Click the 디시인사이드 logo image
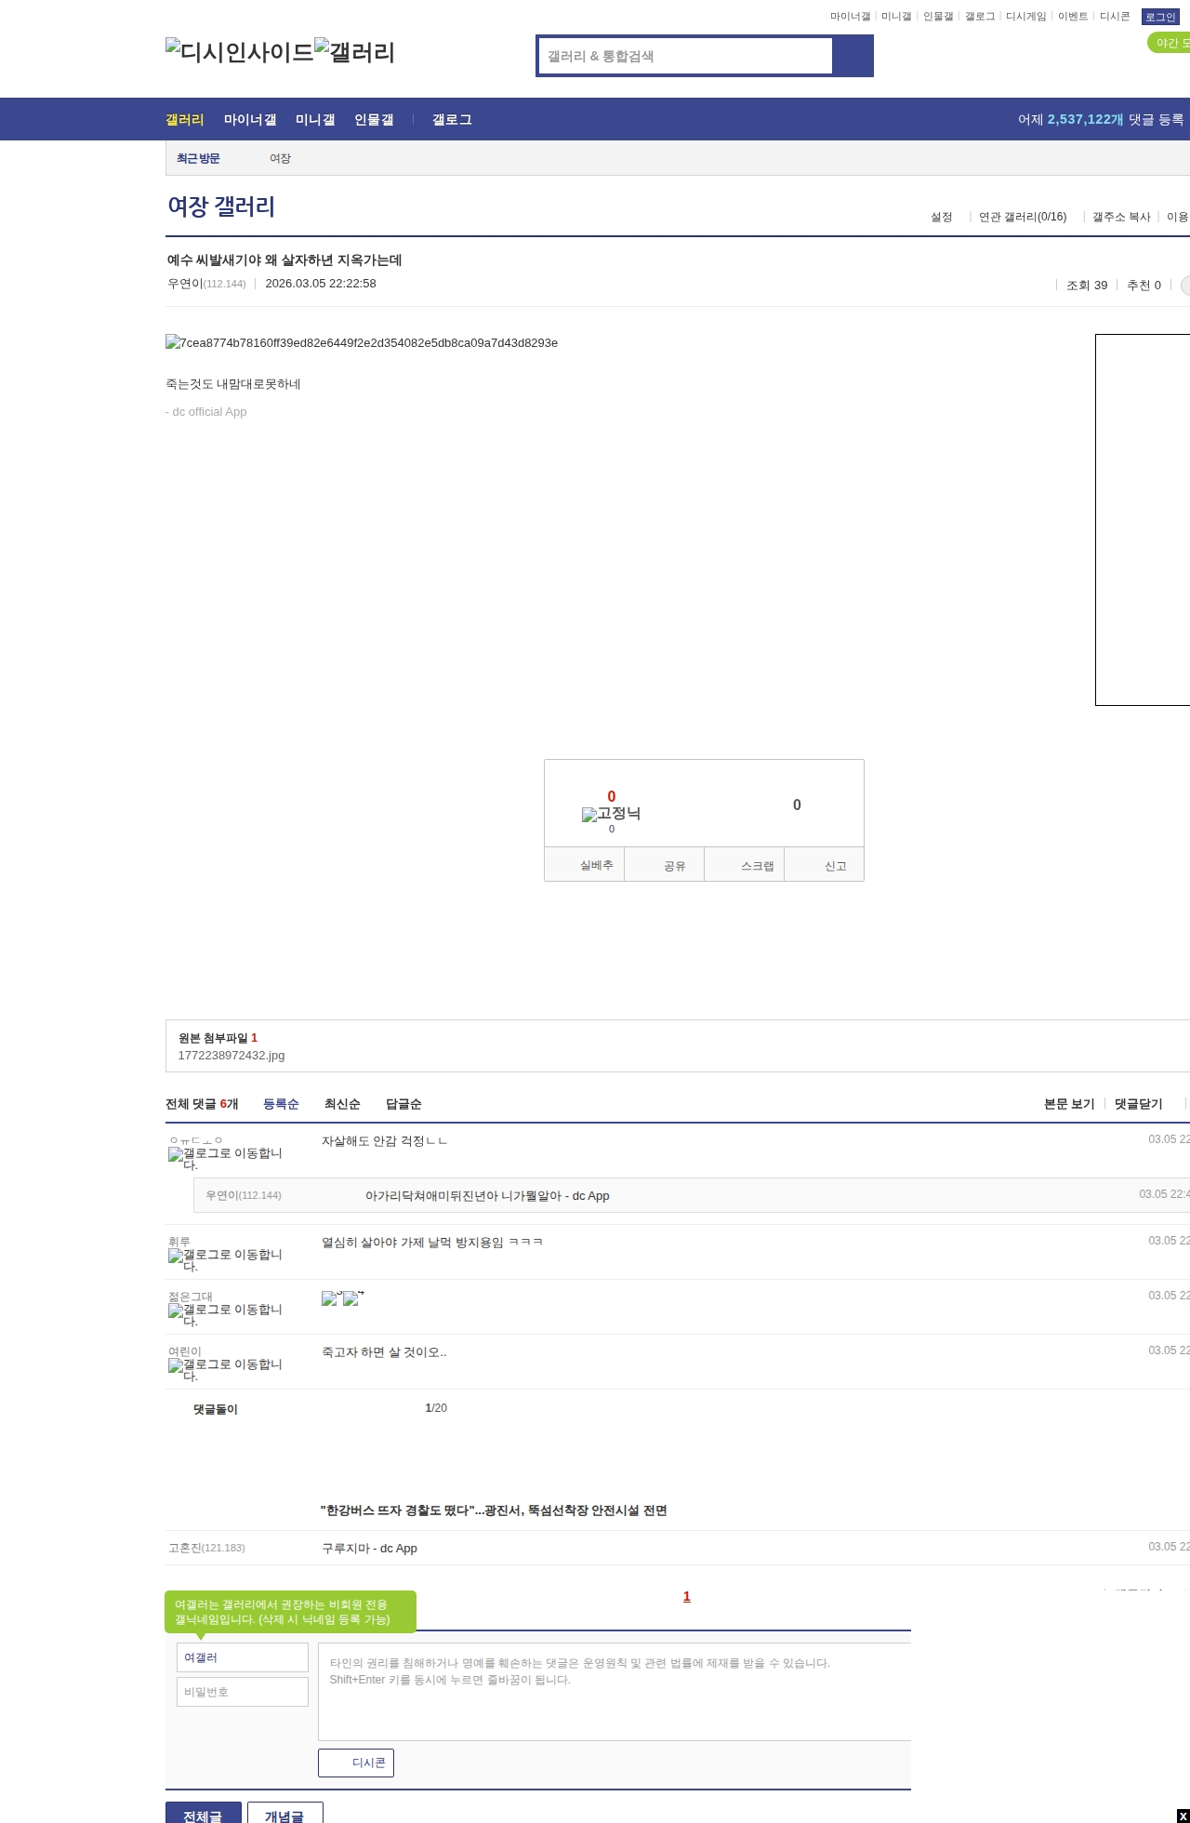Viewport: 1190px width, 1823px height. pos(239,52)
